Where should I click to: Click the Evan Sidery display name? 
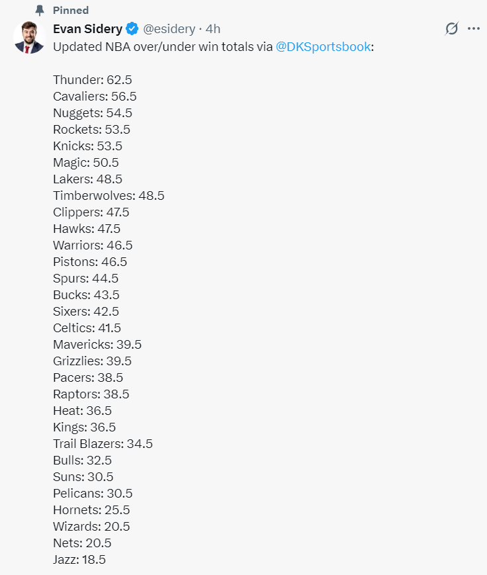coord(87,28)
